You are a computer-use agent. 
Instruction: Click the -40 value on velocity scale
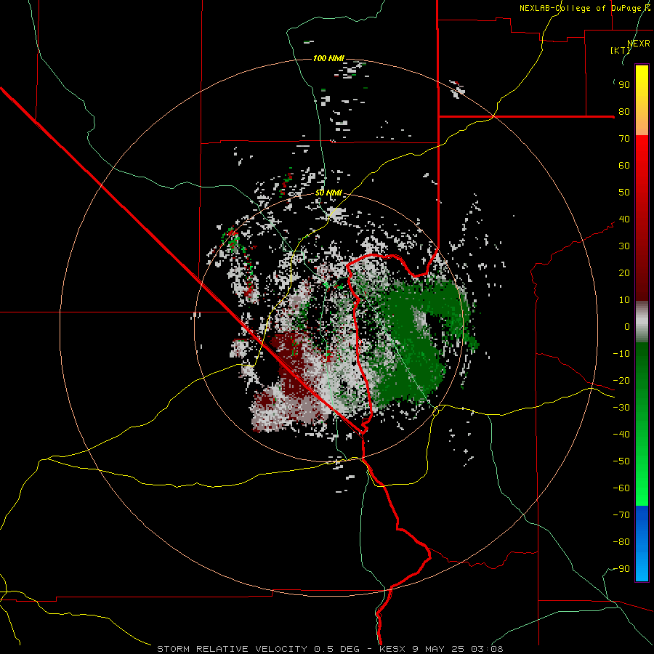tap(621, 435)
